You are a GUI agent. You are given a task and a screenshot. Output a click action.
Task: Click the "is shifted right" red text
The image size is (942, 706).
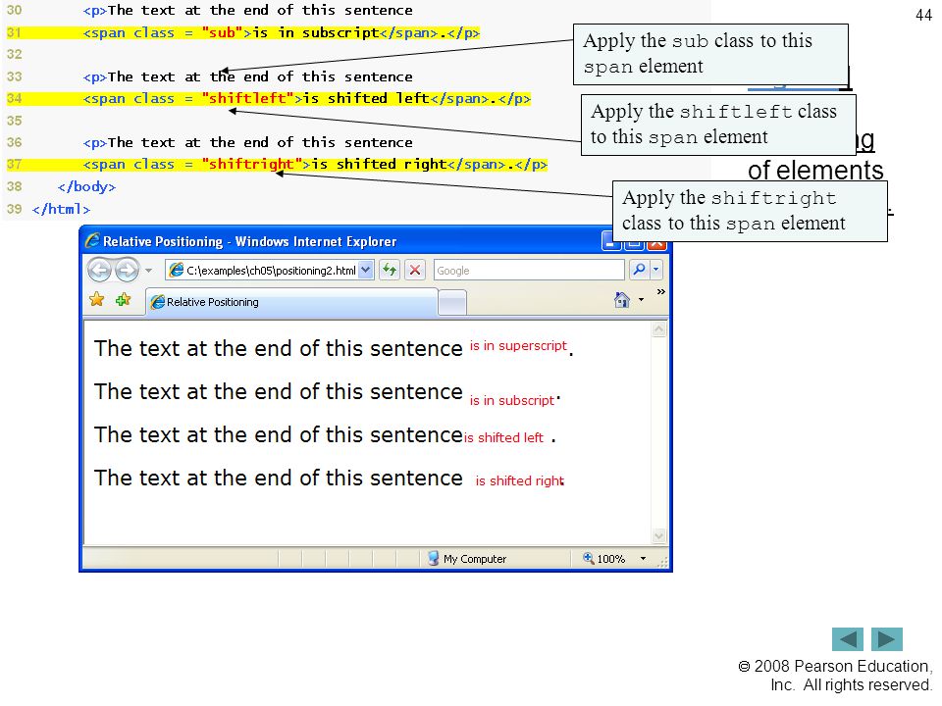pyautogui.click(x=520, y=480)
